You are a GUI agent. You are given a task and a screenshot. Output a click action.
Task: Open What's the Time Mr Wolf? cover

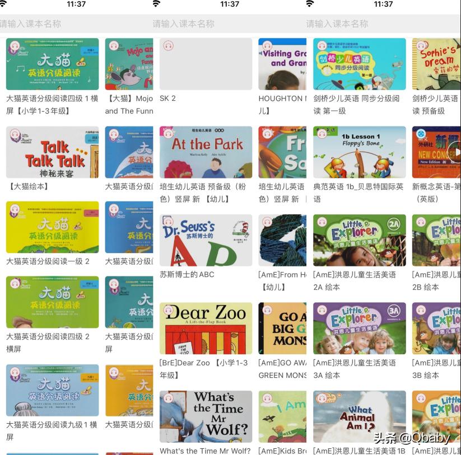(206, 416)
